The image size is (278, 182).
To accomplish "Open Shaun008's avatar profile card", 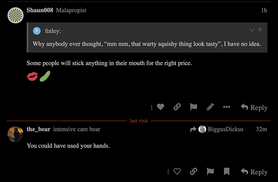I will 16,15.
